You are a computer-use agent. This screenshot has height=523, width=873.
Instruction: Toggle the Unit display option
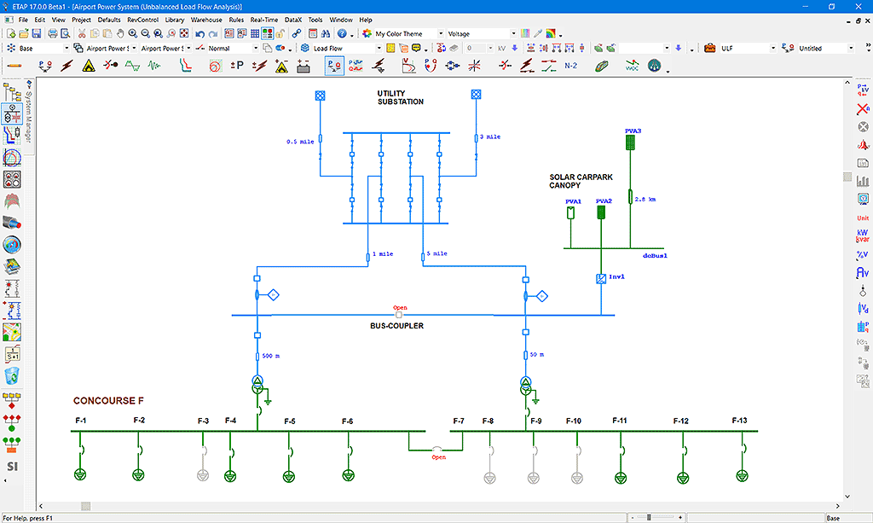tap(862, 218)
